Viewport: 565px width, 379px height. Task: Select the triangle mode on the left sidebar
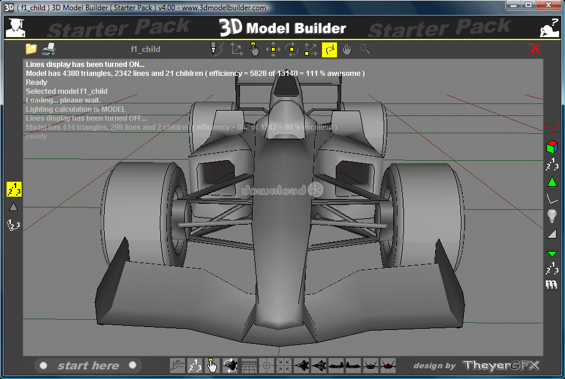(x=13, y=207)
